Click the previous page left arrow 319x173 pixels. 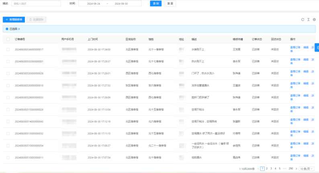pyautogui.click(x=258, y=169)
